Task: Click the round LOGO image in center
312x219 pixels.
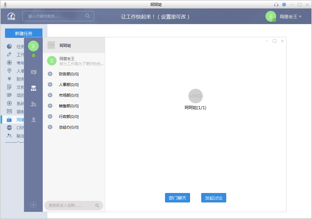Action: (196, 96)
